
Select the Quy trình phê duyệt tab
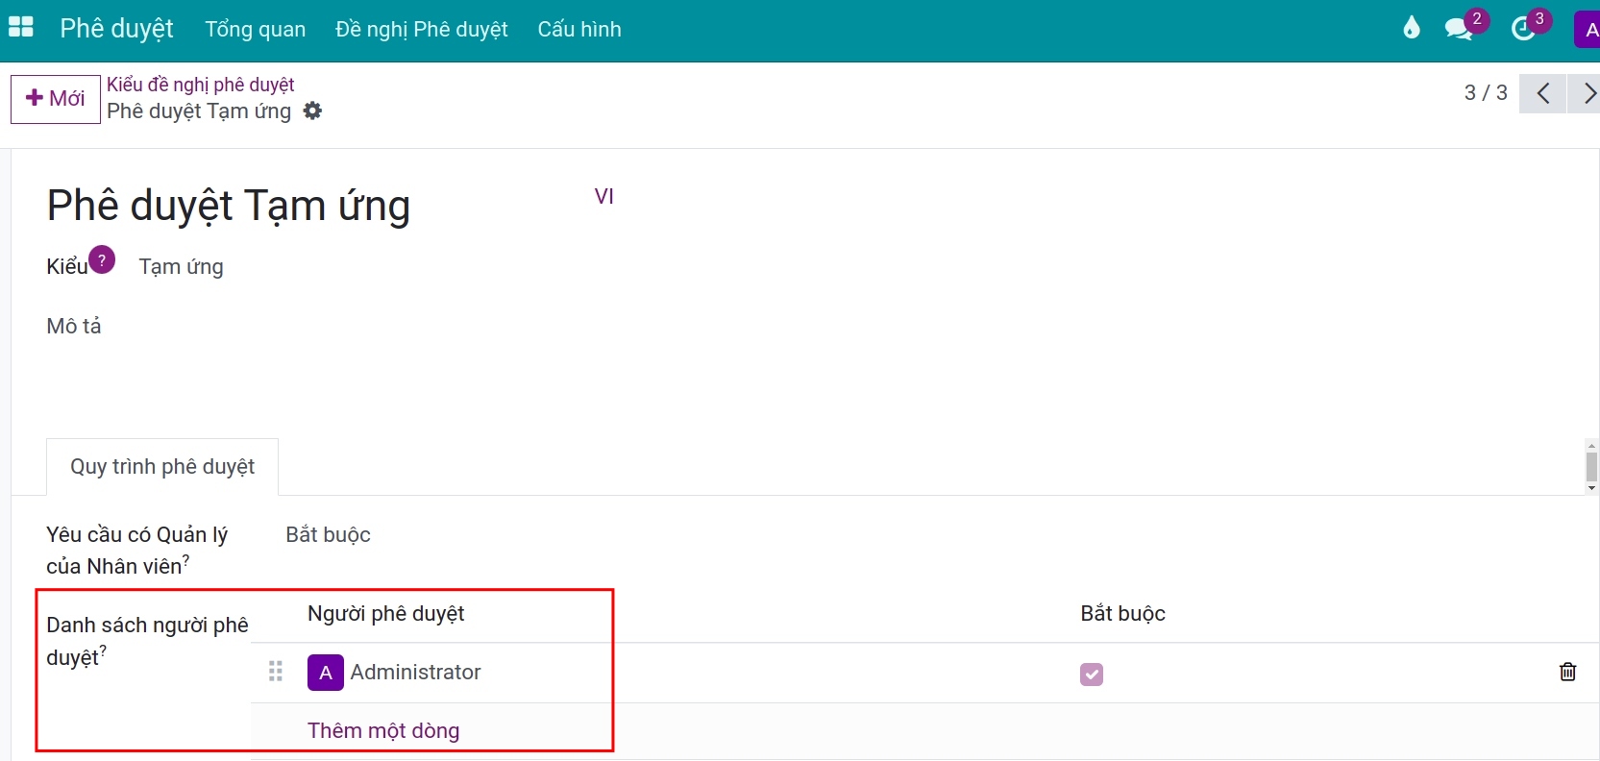point(162,466)
